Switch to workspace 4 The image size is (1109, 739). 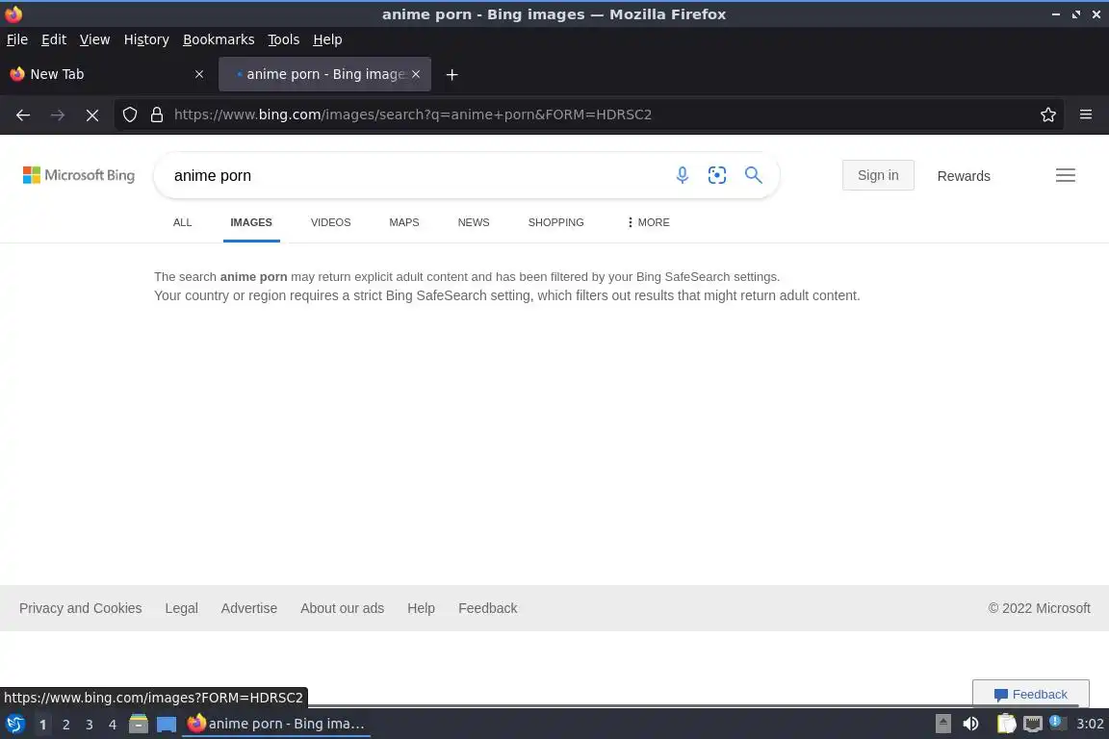[x=113, y=725]
